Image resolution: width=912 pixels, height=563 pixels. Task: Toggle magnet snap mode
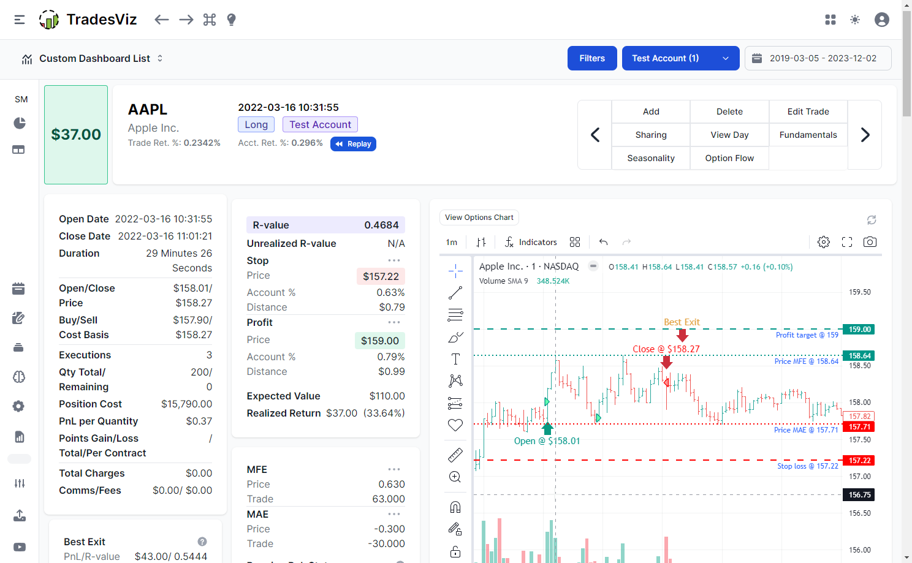click(x=455, y=506)
